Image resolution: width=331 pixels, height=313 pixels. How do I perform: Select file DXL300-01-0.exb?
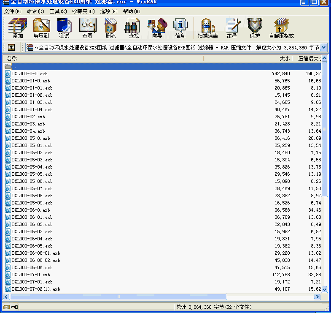[x=31, y=81]
